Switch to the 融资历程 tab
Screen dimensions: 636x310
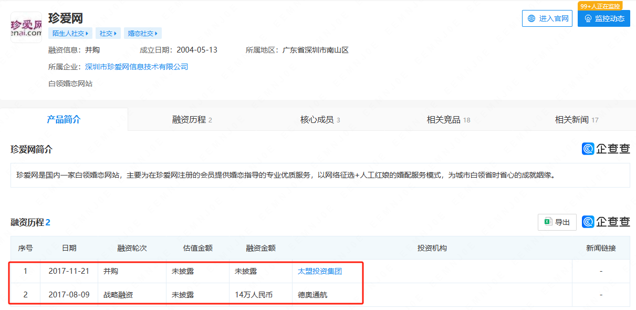point(192,119)
